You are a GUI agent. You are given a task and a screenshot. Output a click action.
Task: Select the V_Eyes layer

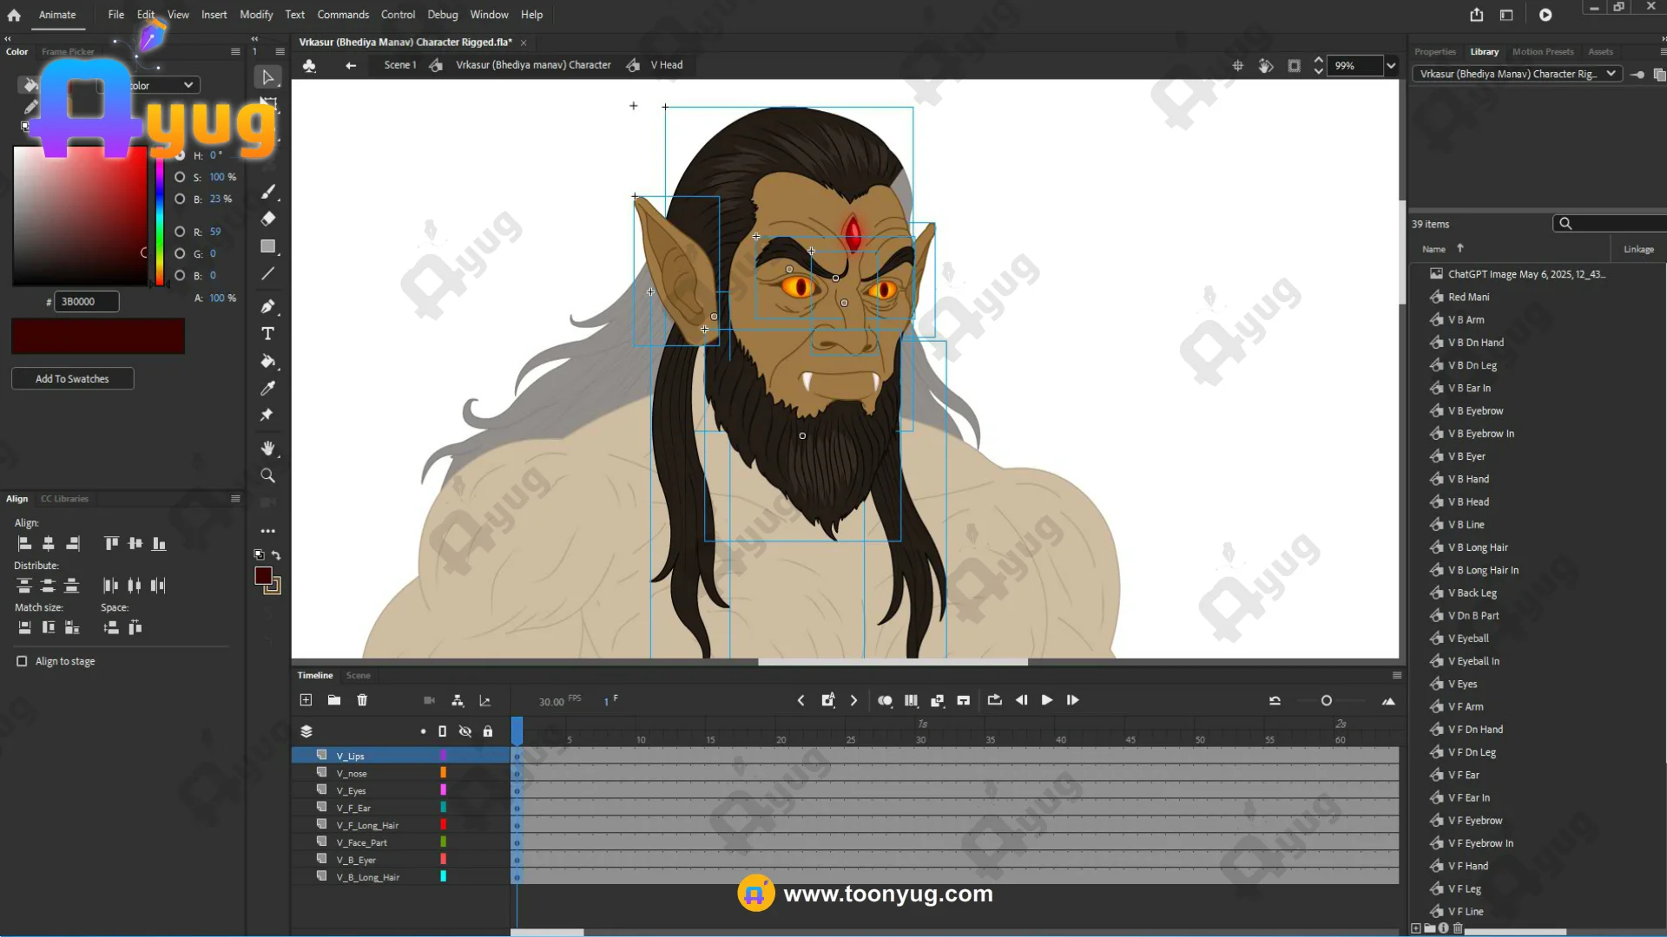coord(352,791)
